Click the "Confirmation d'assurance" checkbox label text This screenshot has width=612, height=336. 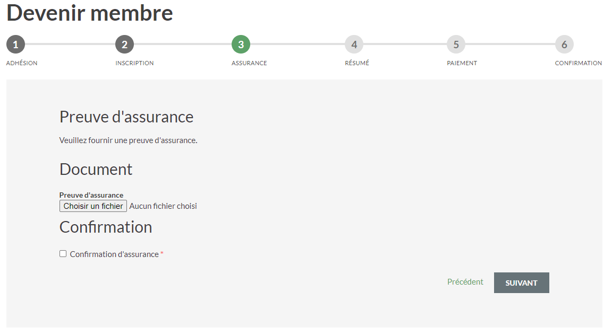pos(114,254)
